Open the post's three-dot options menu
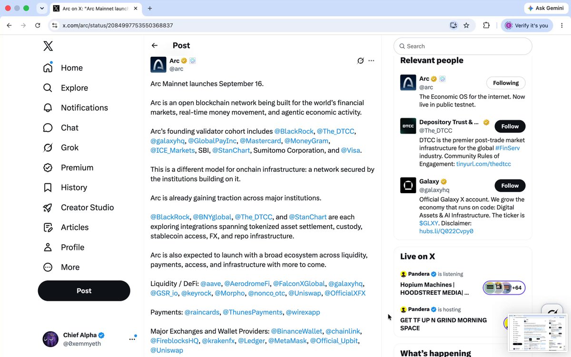Image resolution: width=571 pixels, height=357 pixels. [372, 61]
